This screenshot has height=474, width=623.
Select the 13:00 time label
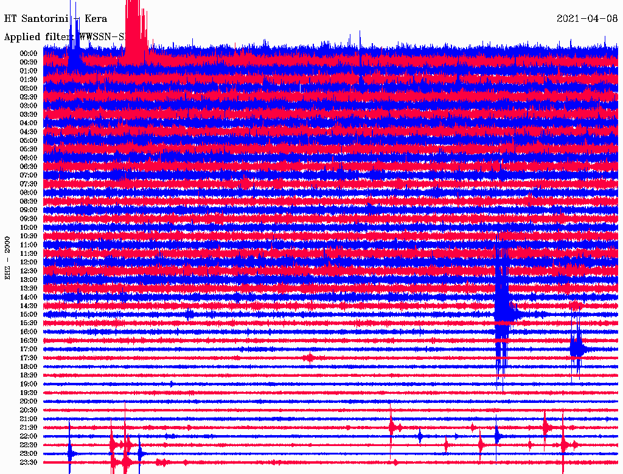pos(29,280)
